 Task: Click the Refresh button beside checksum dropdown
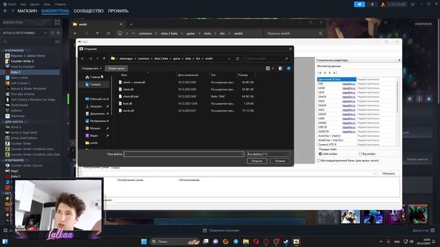click(388, 174)
